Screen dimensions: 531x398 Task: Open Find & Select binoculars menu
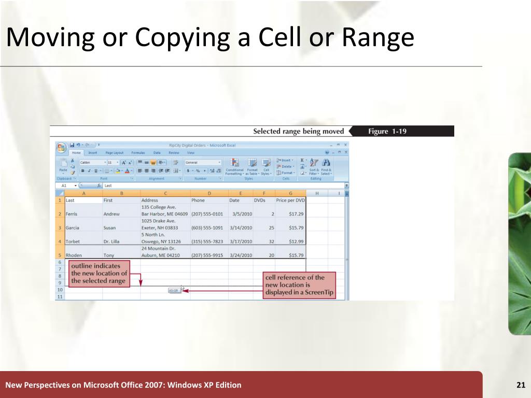[326, 166]
